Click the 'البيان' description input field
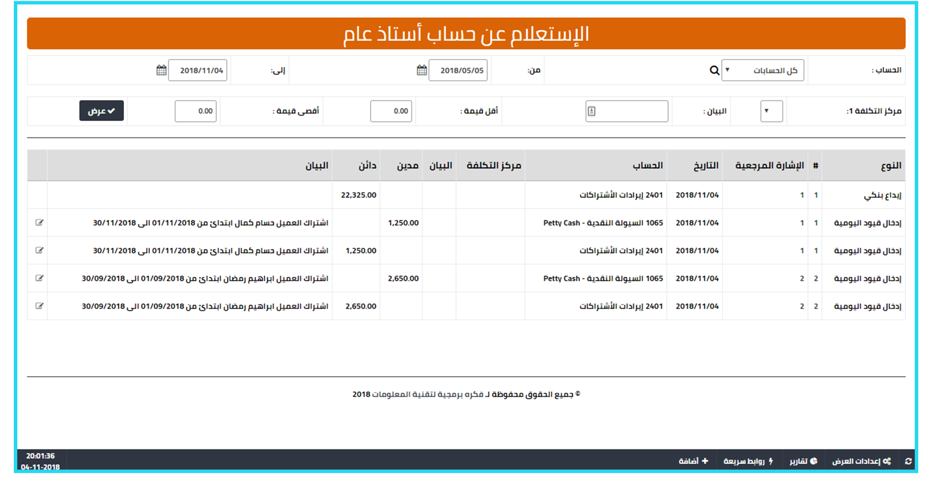 click(627, 111)
